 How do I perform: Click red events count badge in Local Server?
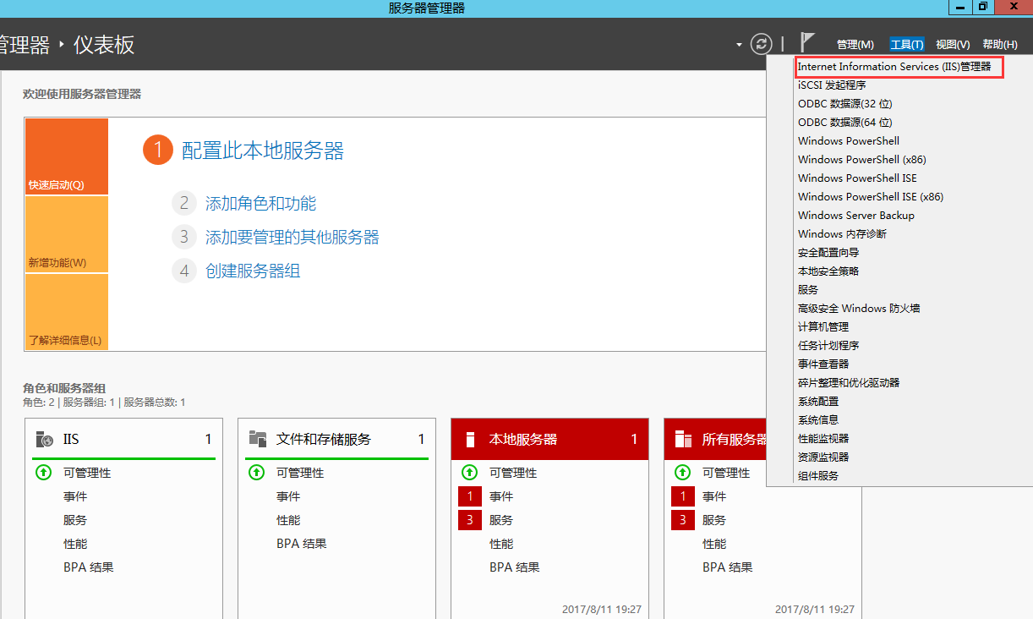click(469, 496)
